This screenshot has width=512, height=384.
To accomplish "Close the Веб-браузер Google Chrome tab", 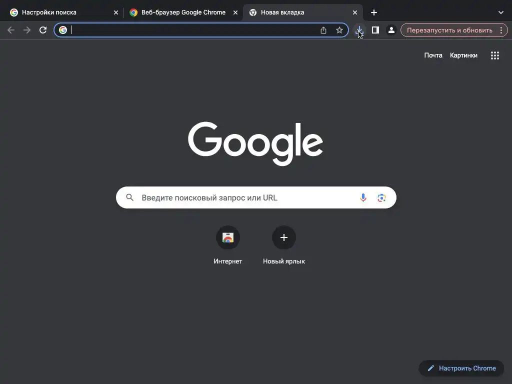I will (x=235, y=12).
